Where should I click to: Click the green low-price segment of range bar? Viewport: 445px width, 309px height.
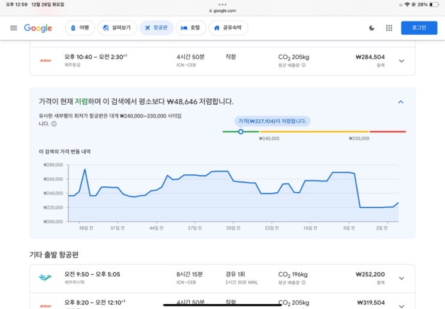241,132
